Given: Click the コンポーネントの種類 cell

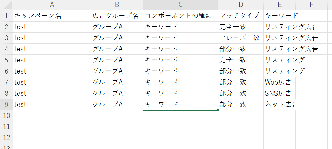Looking at the screenshot, I should pyautogui.click(x=181, y=16).
